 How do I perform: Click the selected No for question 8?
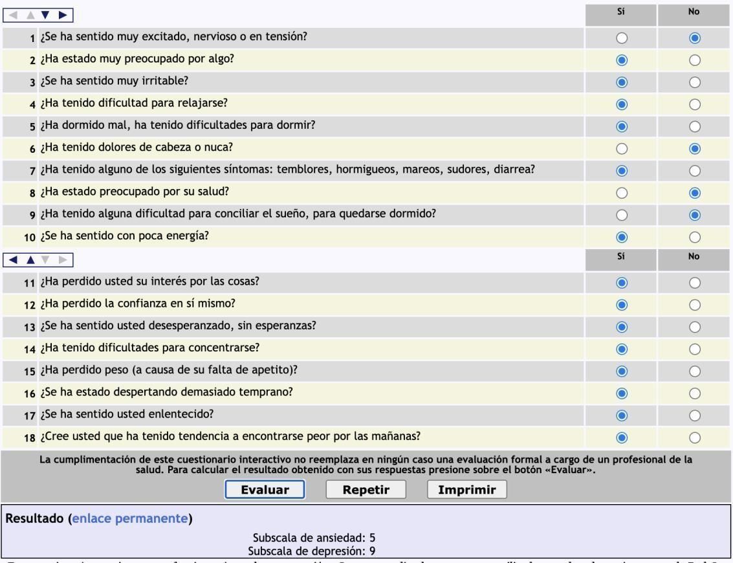pos(695,193)
